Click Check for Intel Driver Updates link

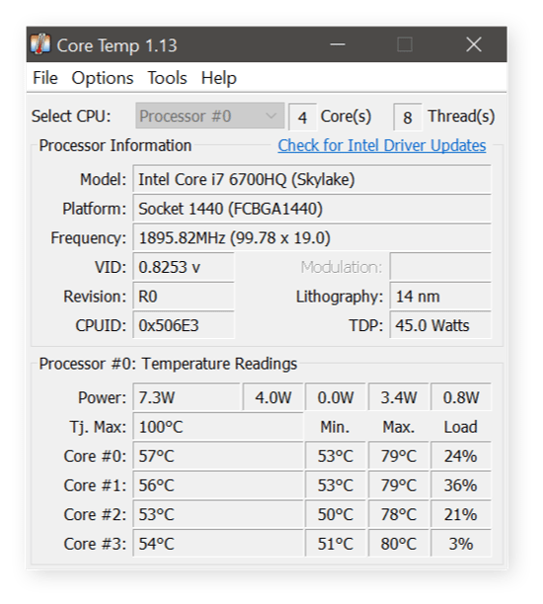click(382, 145)
